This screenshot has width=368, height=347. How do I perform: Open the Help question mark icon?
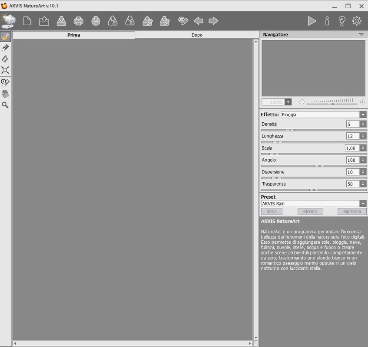click(342, 21)
